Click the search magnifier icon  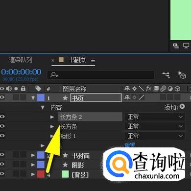[x=54, y=75]
